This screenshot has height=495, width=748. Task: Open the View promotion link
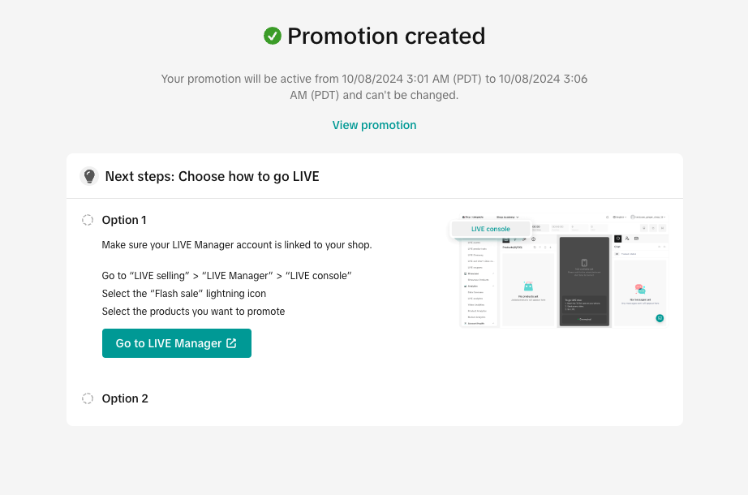pos(374,125)
